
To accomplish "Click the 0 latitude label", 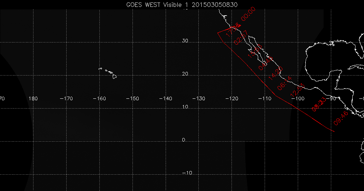I will coord(184,140).
